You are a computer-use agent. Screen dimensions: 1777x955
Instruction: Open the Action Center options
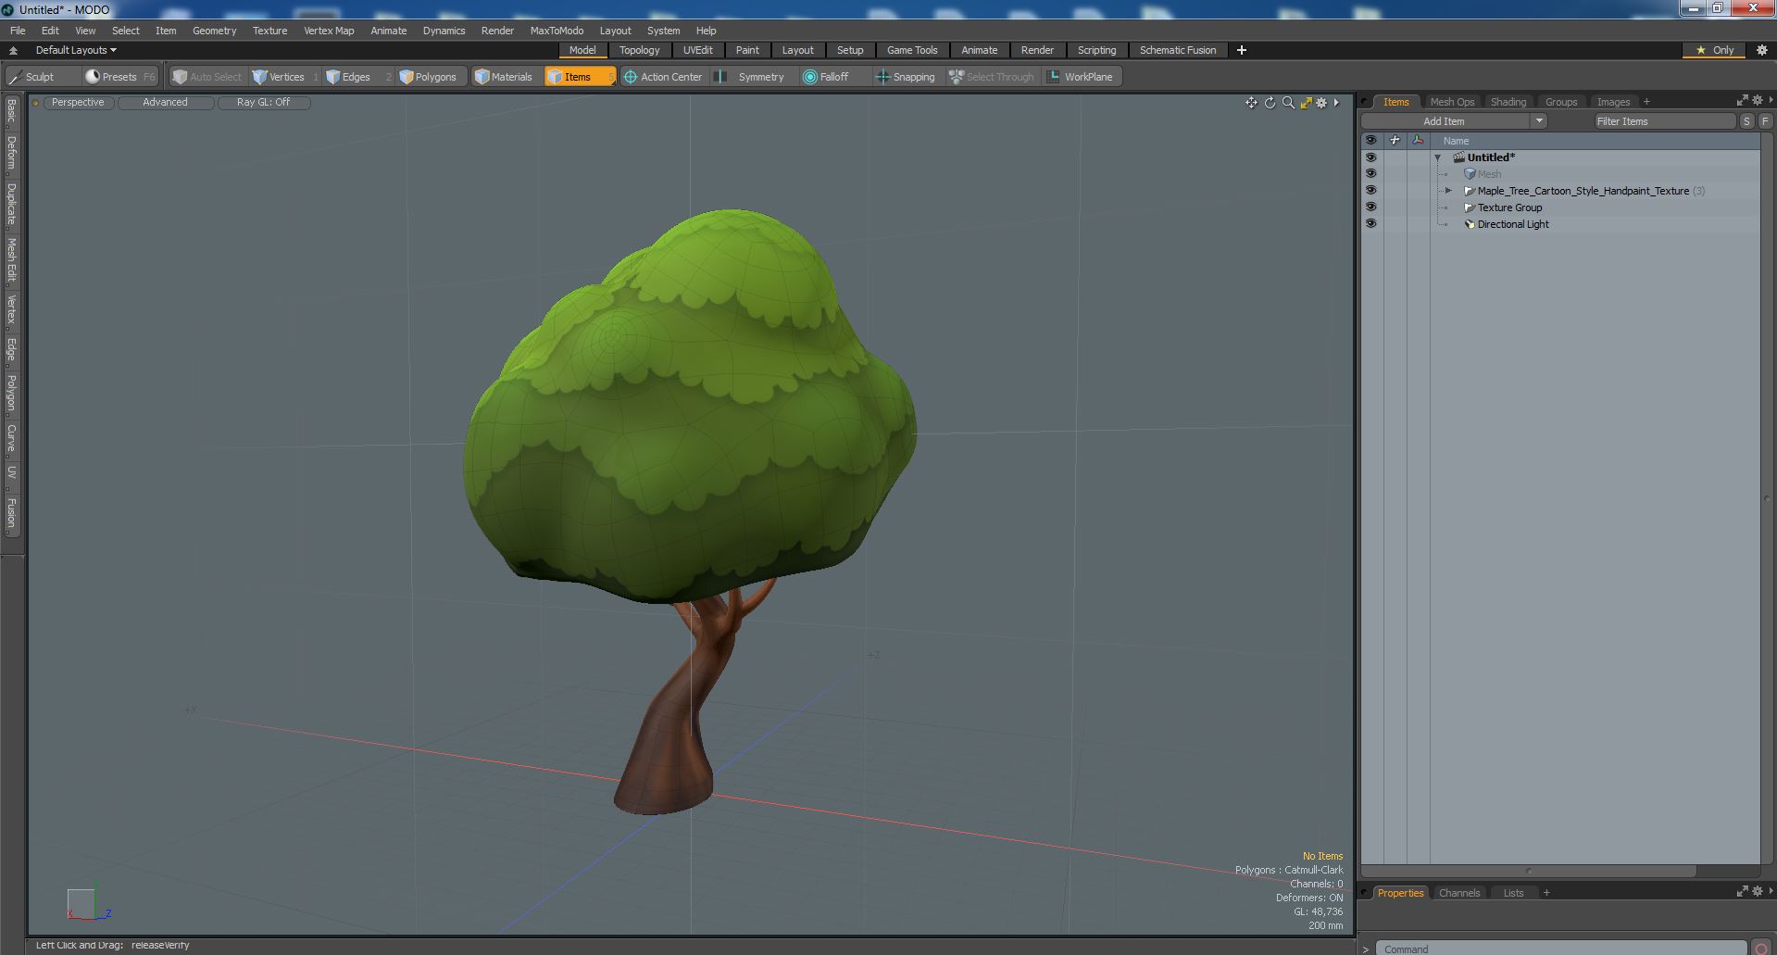click(x=663, y=77)
